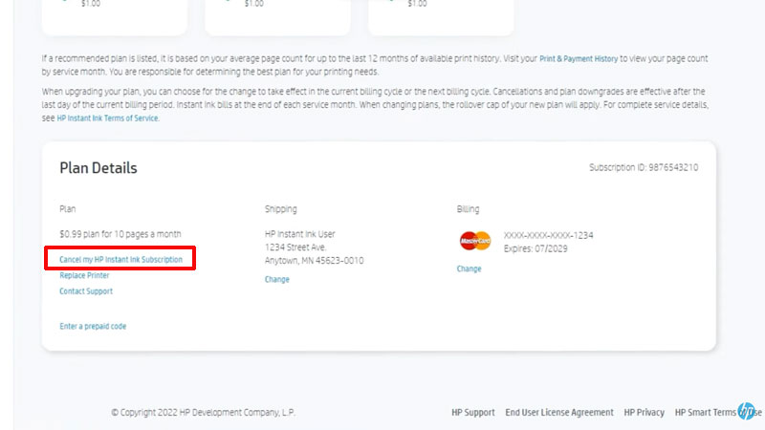Click the Billing column label
This screenshot has width=765, height=430.
[468, 209]
